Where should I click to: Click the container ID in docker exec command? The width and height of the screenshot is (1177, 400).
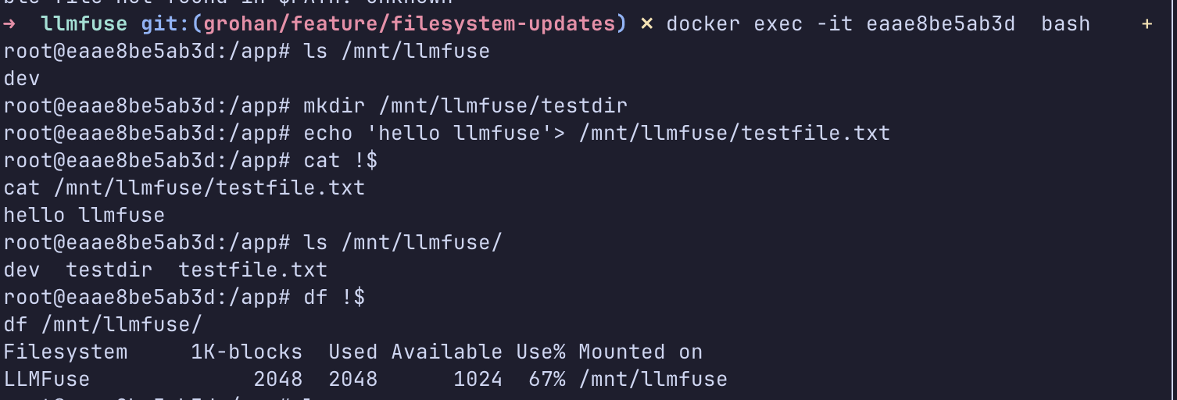(940, 23)
